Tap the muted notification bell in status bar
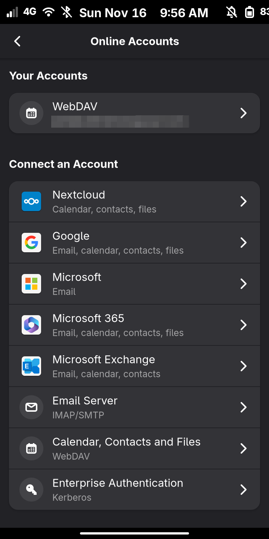The image size is (269, 539). (x=232, y=13)
